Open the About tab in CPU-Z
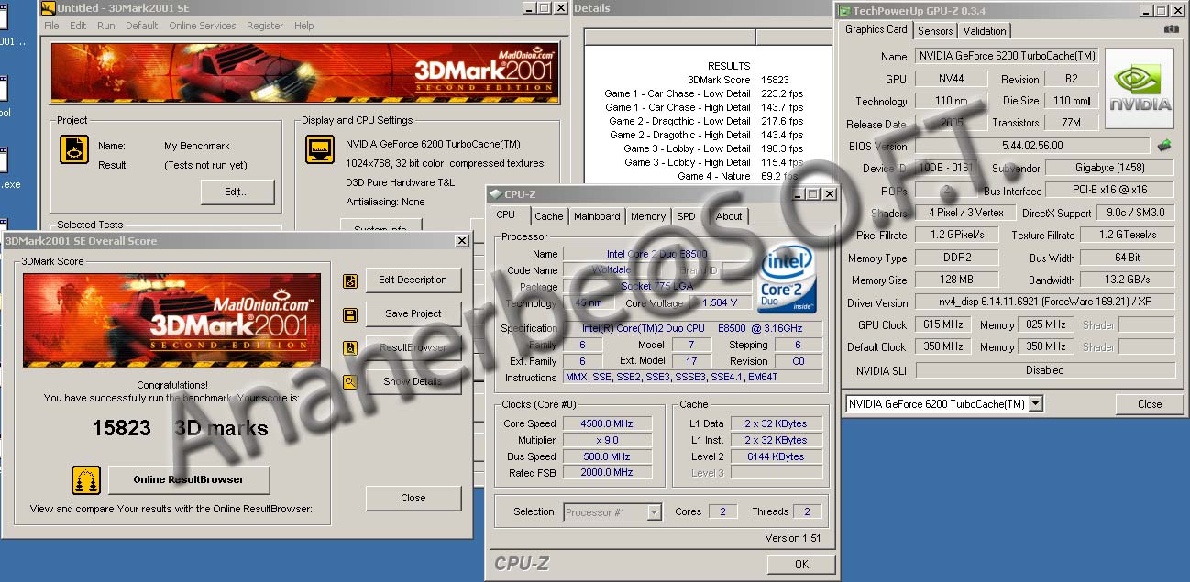The height and width of the screenshot is (582, 1190). tap(729, 216)
